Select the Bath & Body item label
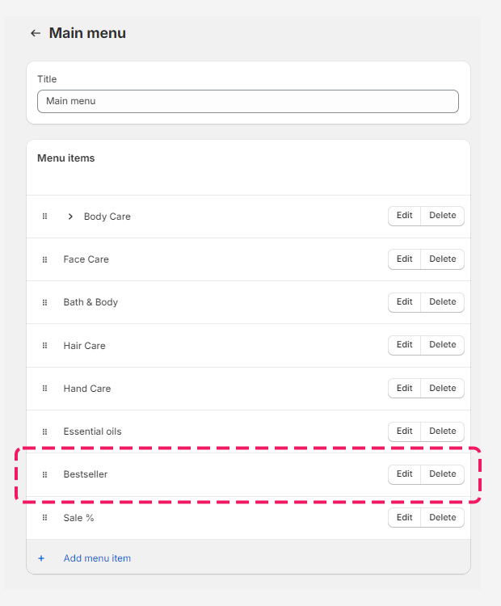The image size is (501, 606). point(91,302)
